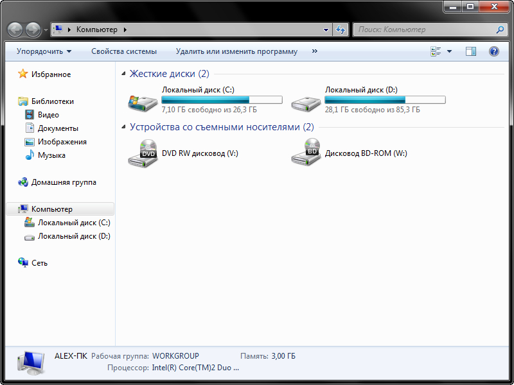
Task: Select the BD-ROM drive (W:) icon
Action: pyautogui.click(x=306, y=152)
